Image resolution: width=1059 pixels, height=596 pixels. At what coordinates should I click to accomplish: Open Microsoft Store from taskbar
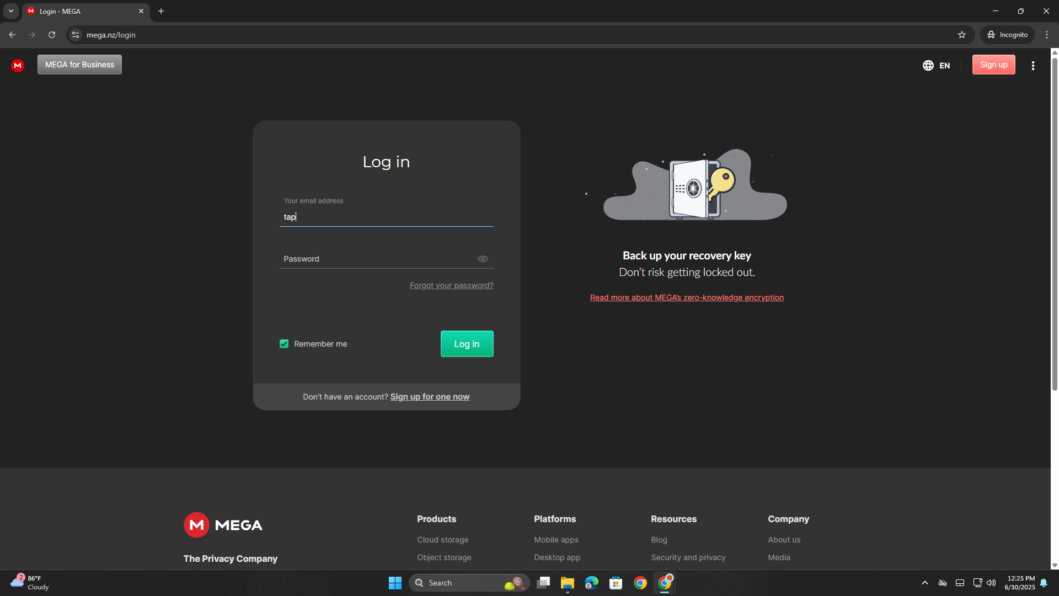coord(616,583)
